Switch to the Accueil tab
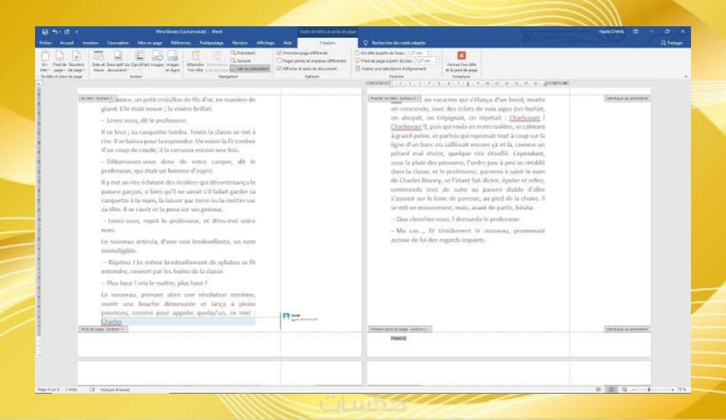726x420 pixels. [x=66, y=43]
